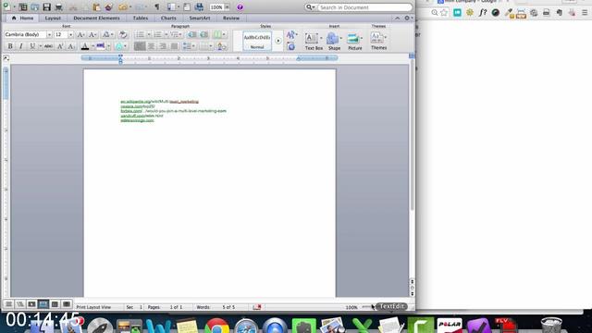Select the Normal style preview
592x333 pixels.
coord(257,41)
